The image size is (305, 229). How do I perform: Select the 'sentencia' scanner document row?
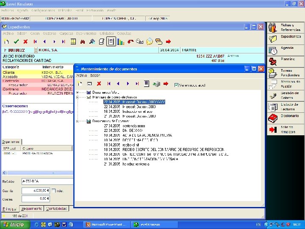click(x=125, y=126)
